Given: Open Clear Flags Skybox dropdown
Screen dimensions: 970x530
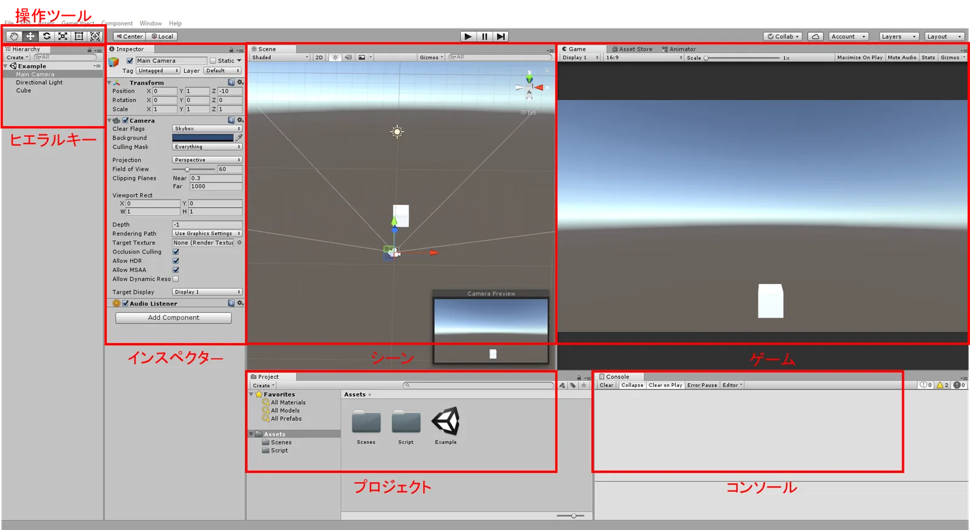Looking at the screenshot, I should (207, 129).
